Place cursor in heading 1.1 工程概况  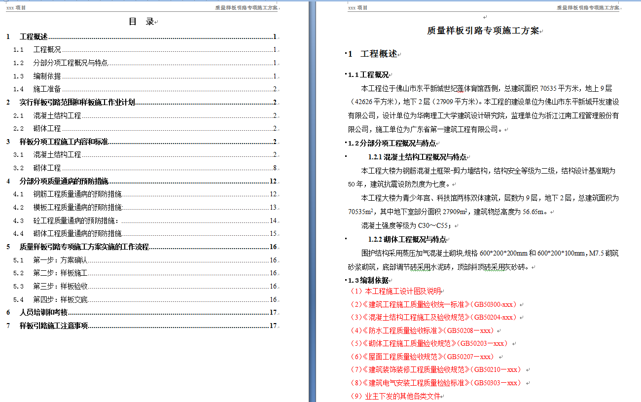click(x=368, y=75)
